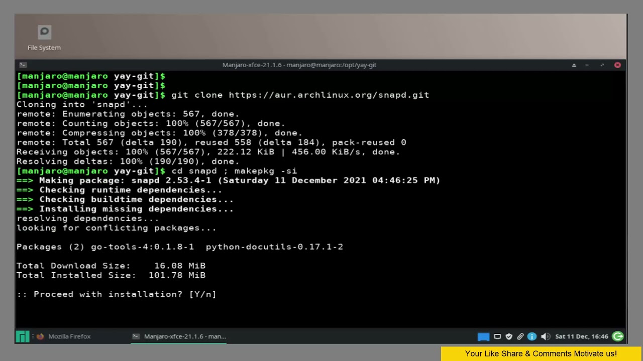643x361 pixels.
Task: Click the display tray icon
Action: click(x=497, y=336)
